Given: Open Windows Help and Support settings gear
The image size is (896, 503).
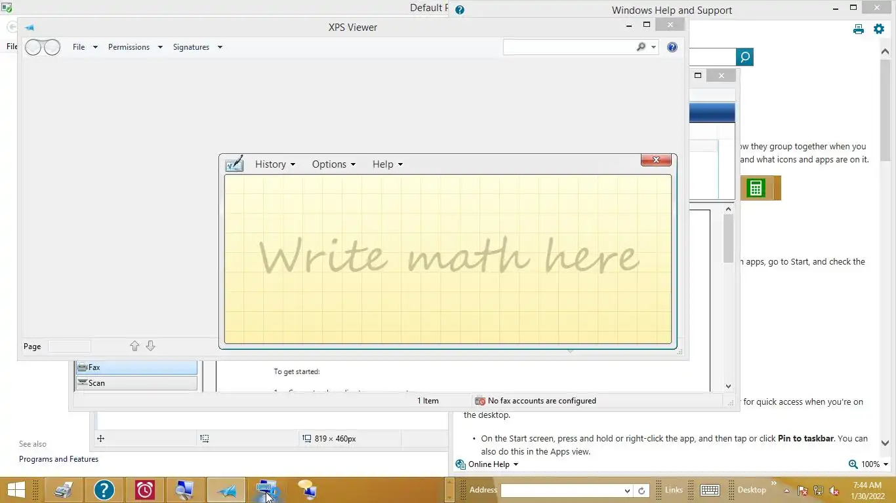Looking at the screenshot, I should 879,29.
